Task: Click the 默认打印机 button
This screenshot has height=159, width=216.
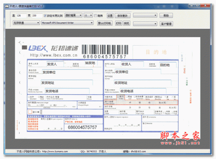Action: click(x=105, y=23)
